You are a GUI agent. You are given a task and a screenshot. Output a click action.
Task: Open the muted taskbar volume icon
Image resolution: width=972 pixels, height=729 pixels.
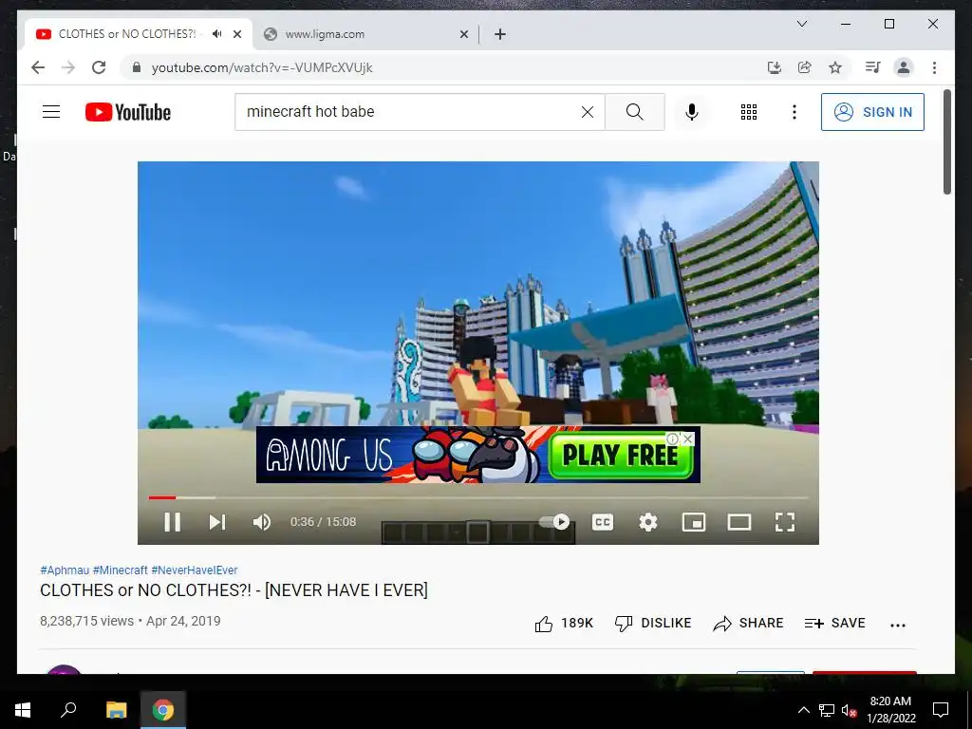point(849,710)
